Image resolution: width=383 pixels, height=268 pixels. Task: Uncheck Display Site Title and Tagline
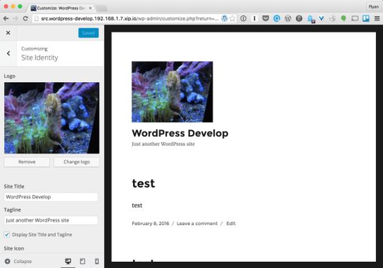[x=7, y=235]
